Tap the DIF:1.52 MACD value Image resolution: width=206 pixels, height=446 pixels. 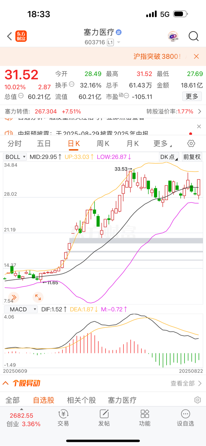pos(54,309)
